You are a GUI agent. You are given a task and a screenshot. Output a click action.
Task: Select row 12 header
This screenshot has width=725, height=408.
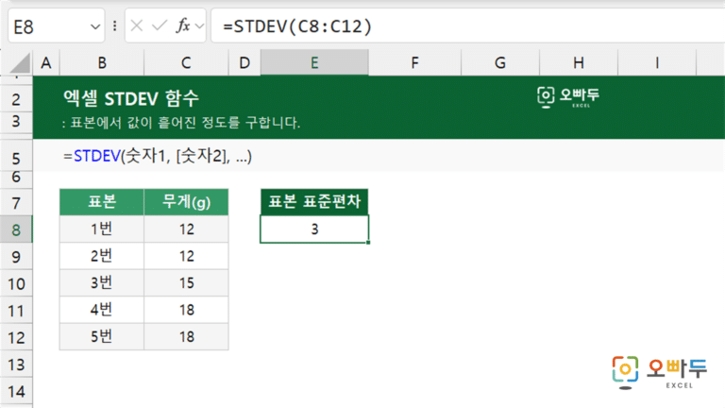[16, 337]
